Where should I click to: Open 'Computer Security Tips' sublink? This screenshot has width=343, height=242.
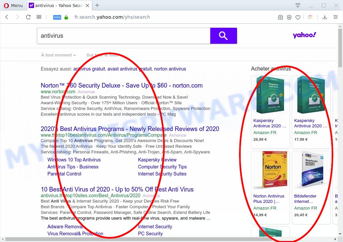coord(162,167)
